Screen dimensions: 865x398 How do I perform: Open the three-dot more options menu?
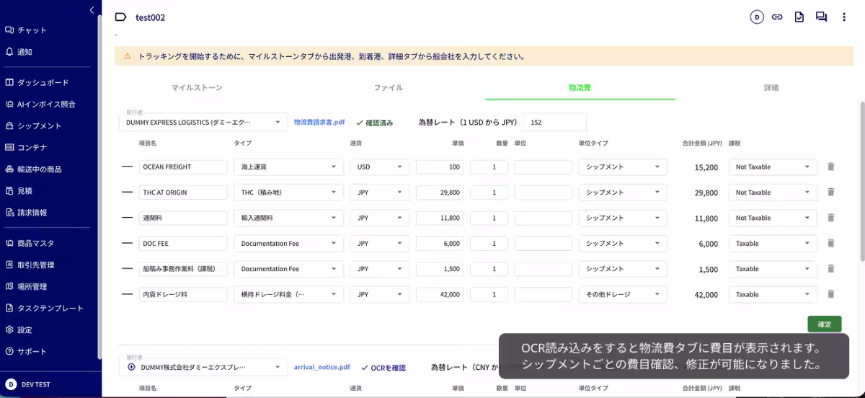tap(843, 17)
